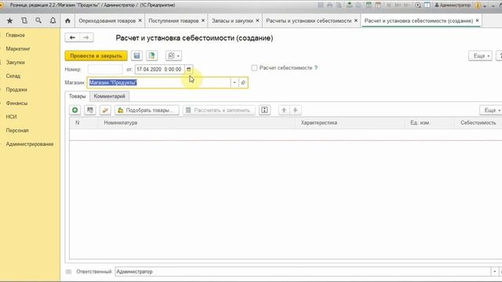Open the selected store with the link icon
502x282 pixels.
[243, 83]
